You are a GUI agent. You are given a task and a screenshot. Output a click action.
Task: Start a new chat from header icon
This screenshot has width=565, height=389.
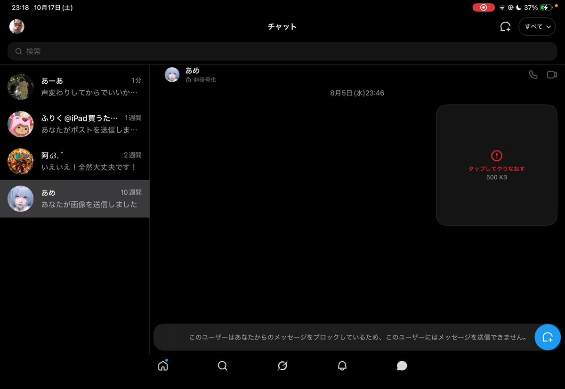coord(505,27)
